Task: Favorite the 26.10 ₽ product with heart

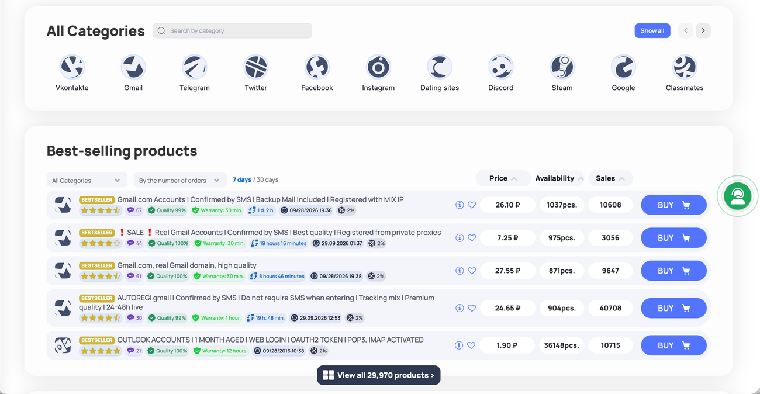Action: [472, 205]
